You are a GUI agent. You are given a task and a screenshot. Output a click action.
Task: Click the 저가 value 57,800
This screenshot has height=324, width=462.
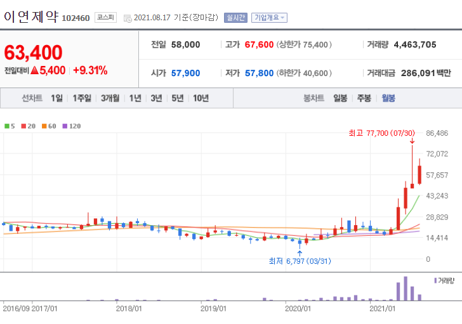click(259, 73)
